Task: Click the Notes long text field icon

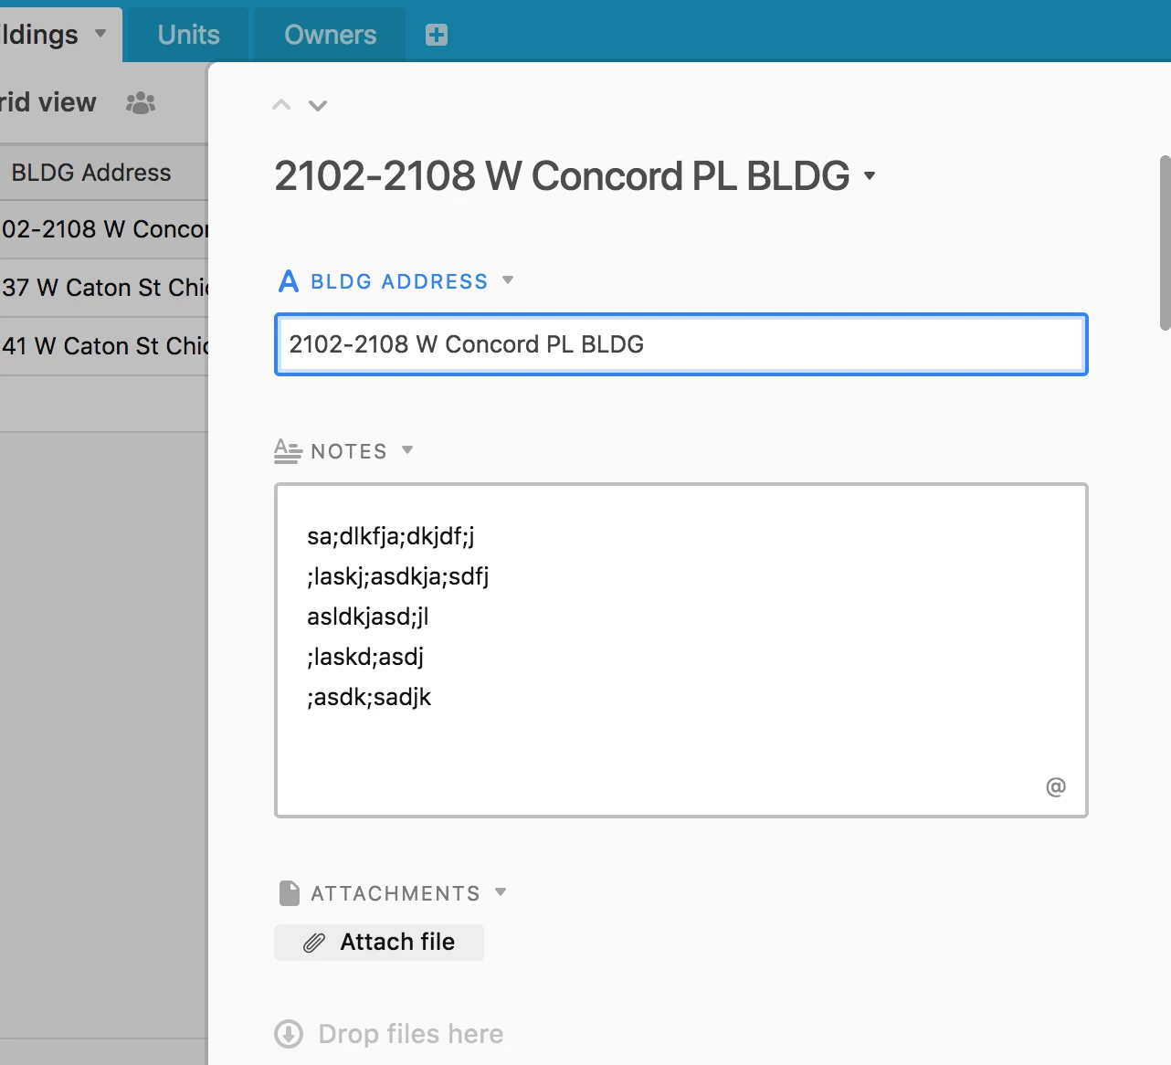Action: coord(288,451)
